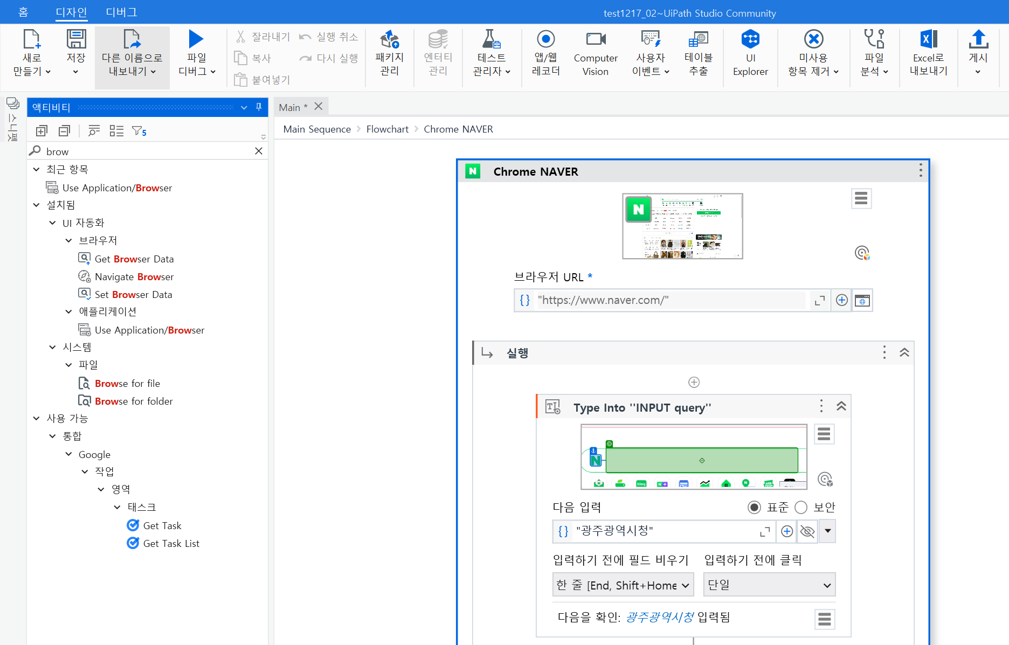
Task: Switch to the 디자인 ribbon tab
Action: (x=71, y=12)
